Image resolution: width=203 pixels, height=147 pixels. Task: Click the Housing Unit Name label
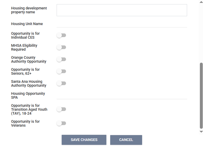[x=27, y=24]
